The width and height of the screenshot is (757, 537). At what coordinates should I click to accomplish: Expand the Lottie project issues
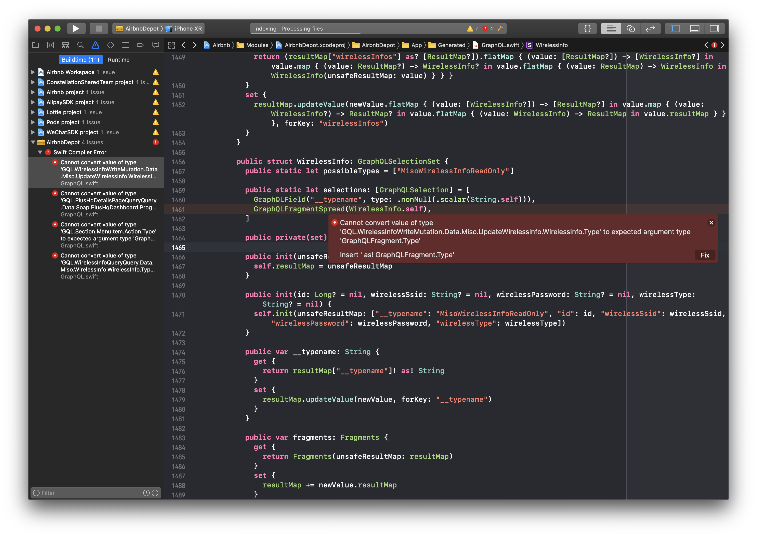pos(33,112)
